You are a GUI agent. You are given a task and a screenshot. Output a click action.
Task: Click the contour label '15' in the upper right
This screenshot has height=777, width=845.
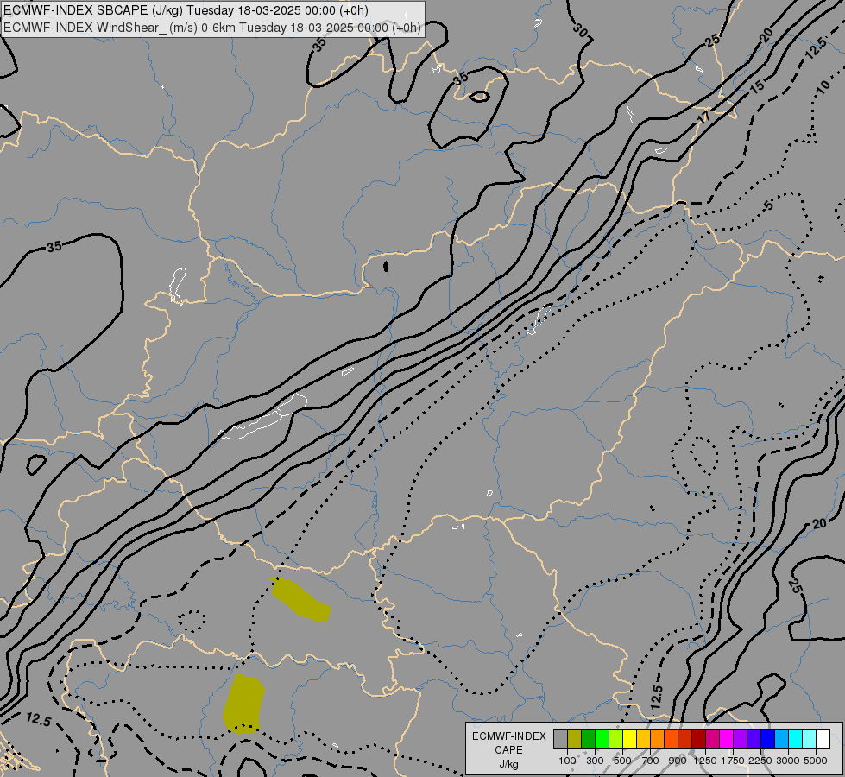pos(757,86)
